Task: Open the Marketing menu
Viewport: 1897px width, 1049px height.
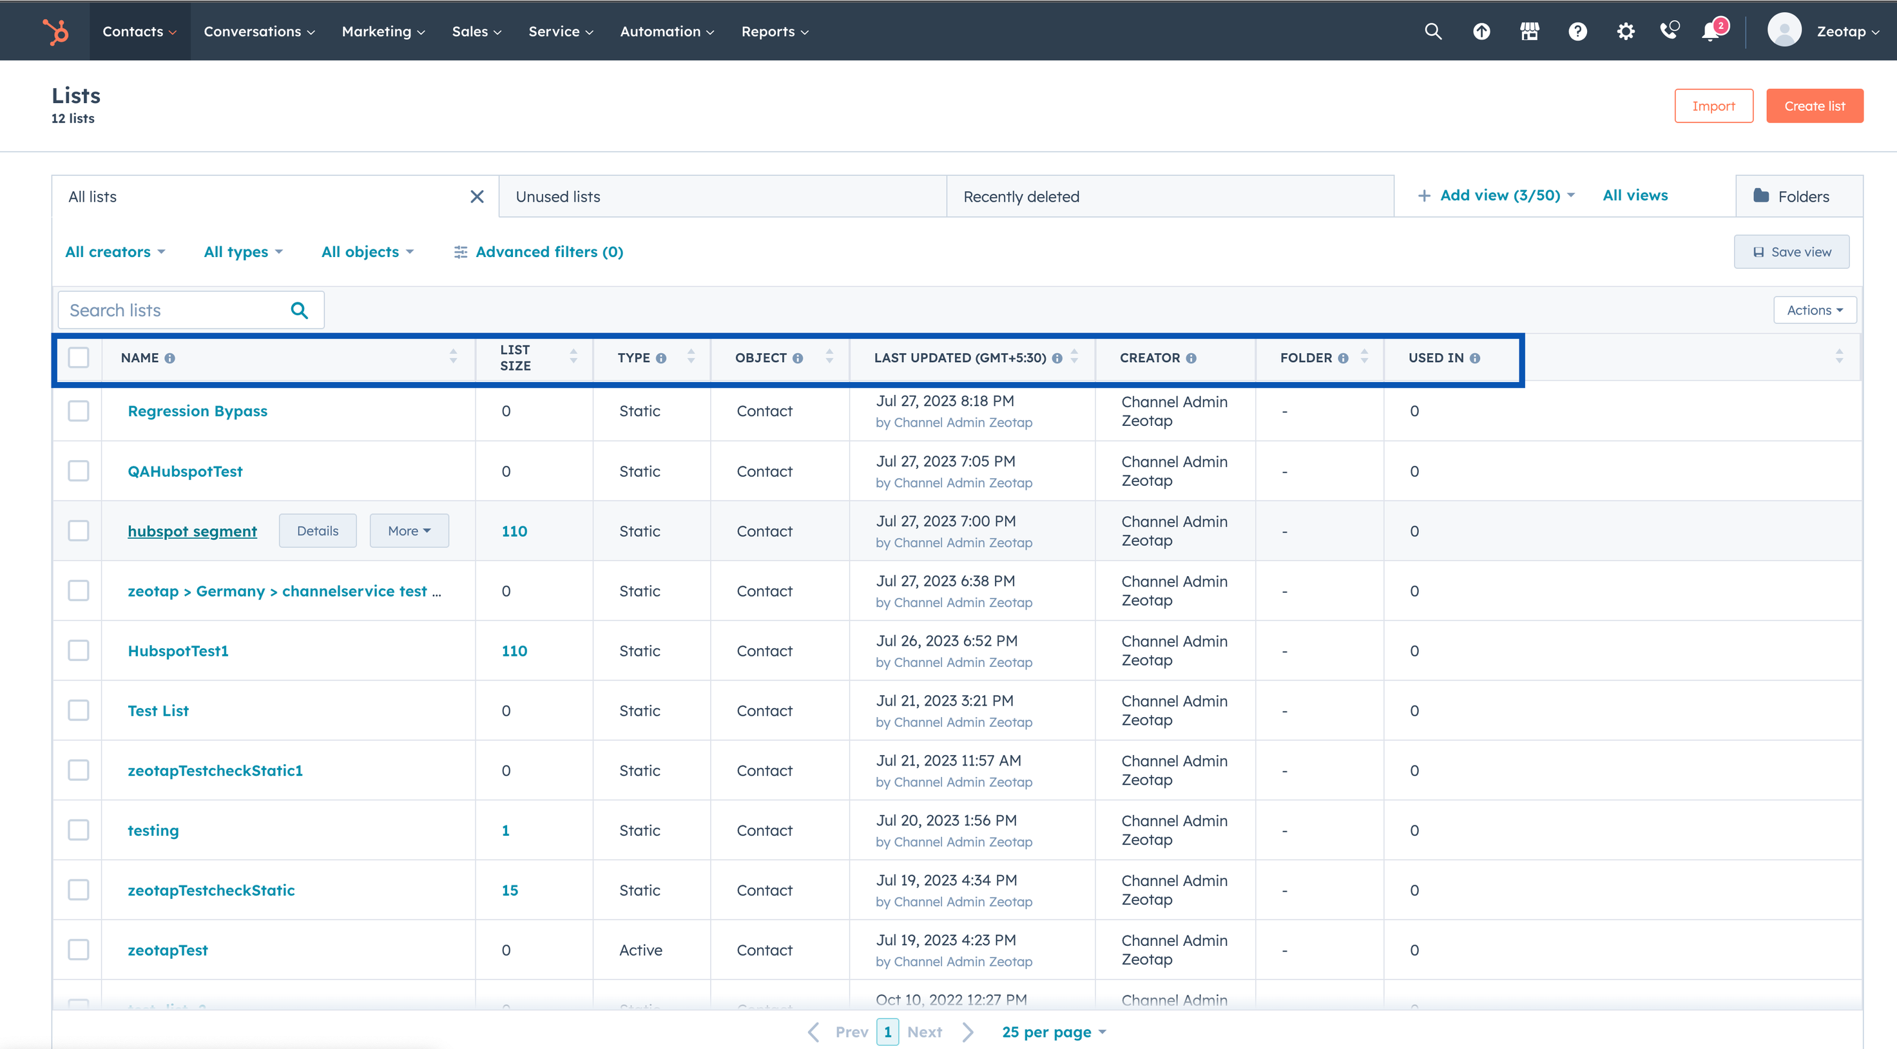Action: point(383,31)
